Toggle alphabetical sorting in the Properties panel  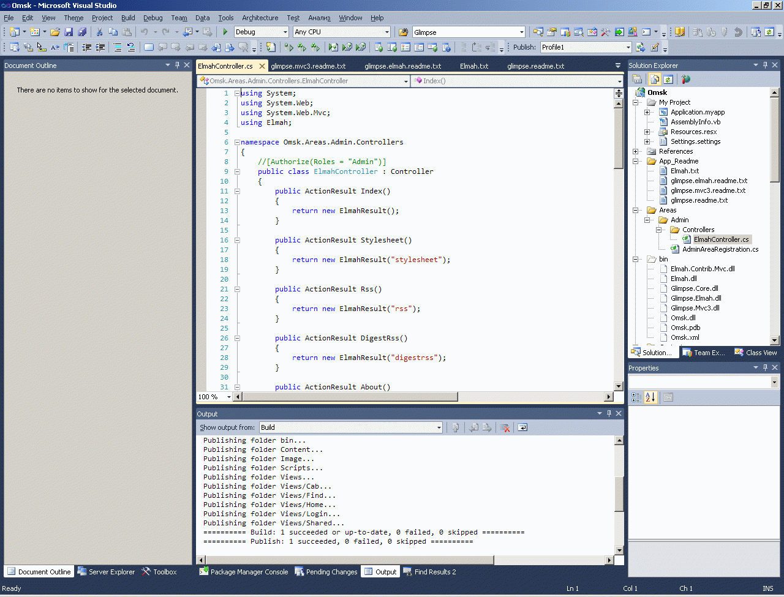tap(650, 397)
